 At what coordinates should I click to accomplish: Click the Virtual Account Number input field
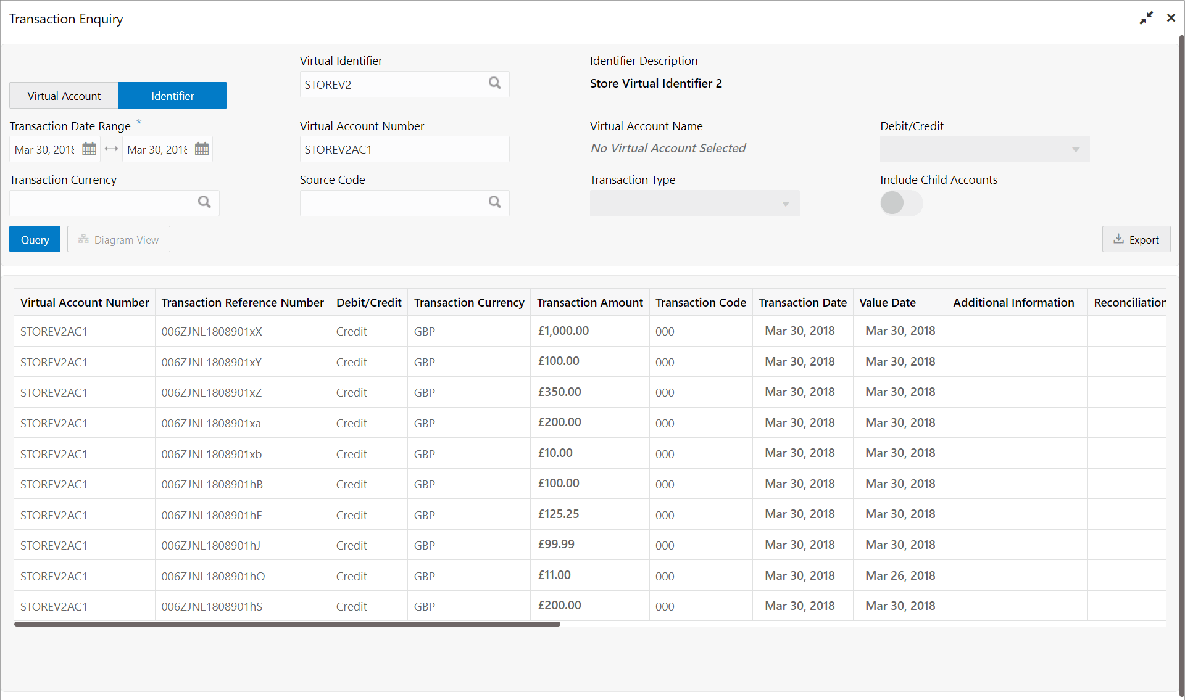coord(404,149)
